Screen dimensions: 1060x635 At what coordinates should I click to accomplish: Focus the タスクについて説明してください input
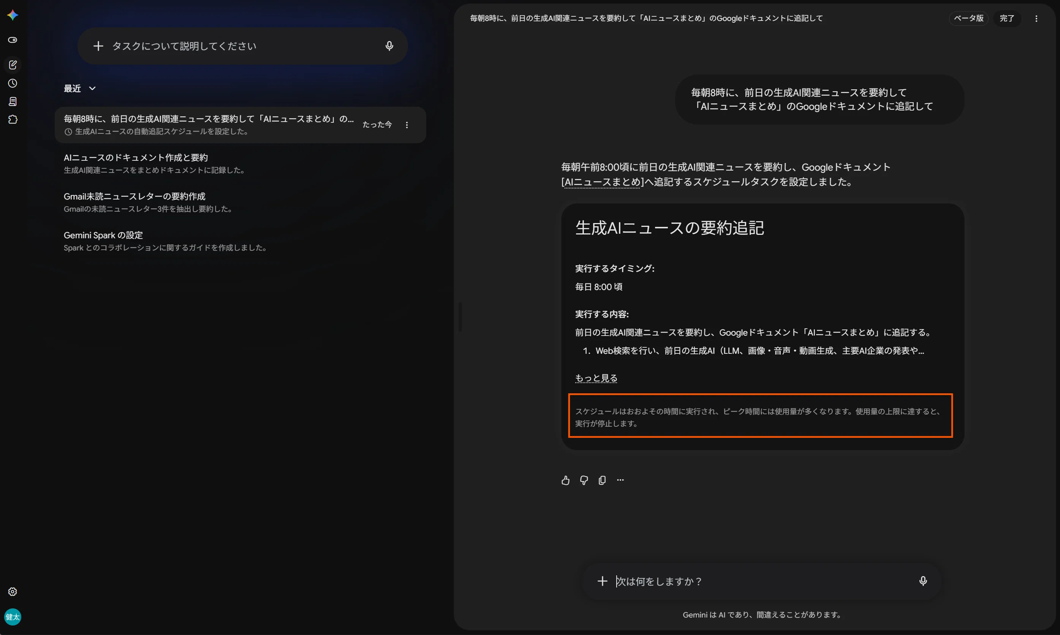click(242, 46)
